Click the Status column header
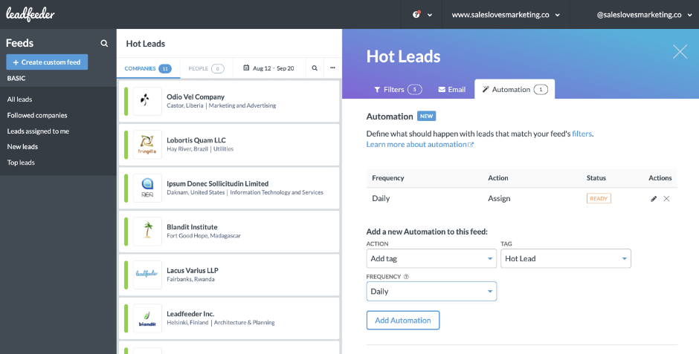 pyautogui.click(x=596, y=178)
